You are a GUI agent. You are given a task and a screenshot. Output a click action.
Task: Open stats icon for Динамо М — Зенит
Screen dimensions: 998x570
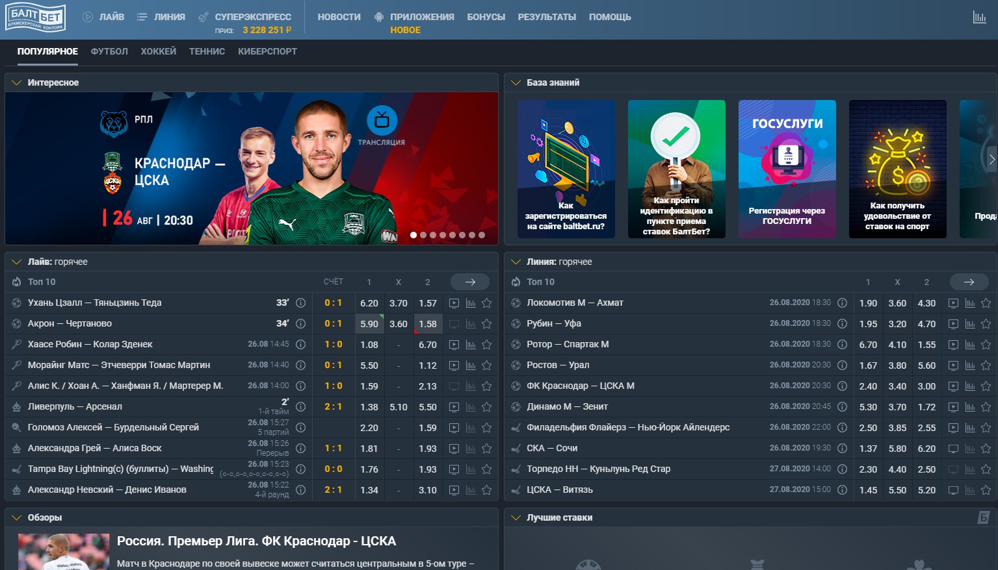[970, 407]
